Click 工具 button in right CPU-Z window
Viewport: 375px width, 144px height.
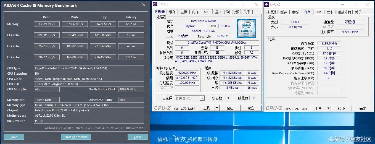pyautogui.click(x=318, y=108)
